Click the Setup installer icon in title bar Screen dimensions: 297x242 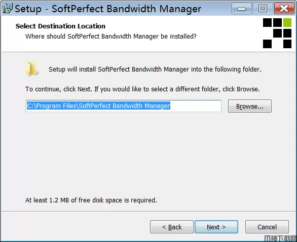[x=8, y=8]
